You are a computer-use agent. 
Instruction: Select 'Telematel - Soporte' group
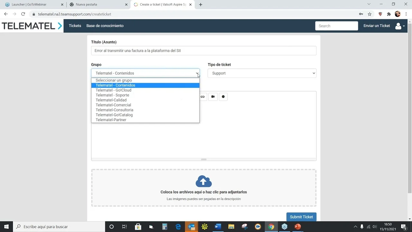(x=145, y=95)
